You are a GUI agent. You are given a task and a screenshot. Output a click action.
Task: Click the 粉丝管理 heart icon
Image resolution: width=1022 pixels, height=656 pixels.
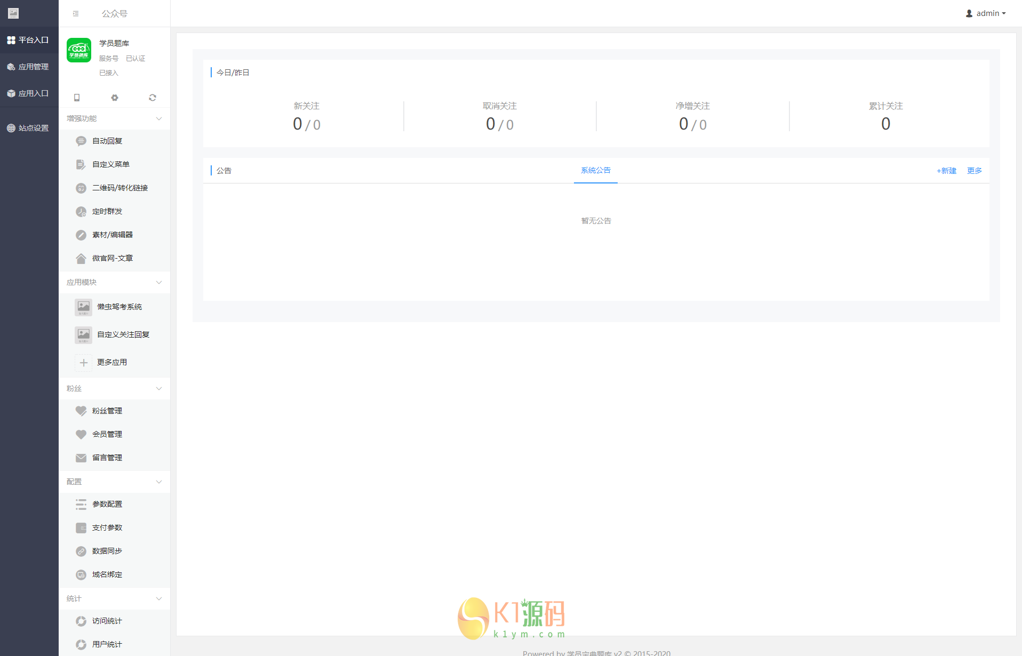click(81, 411)
